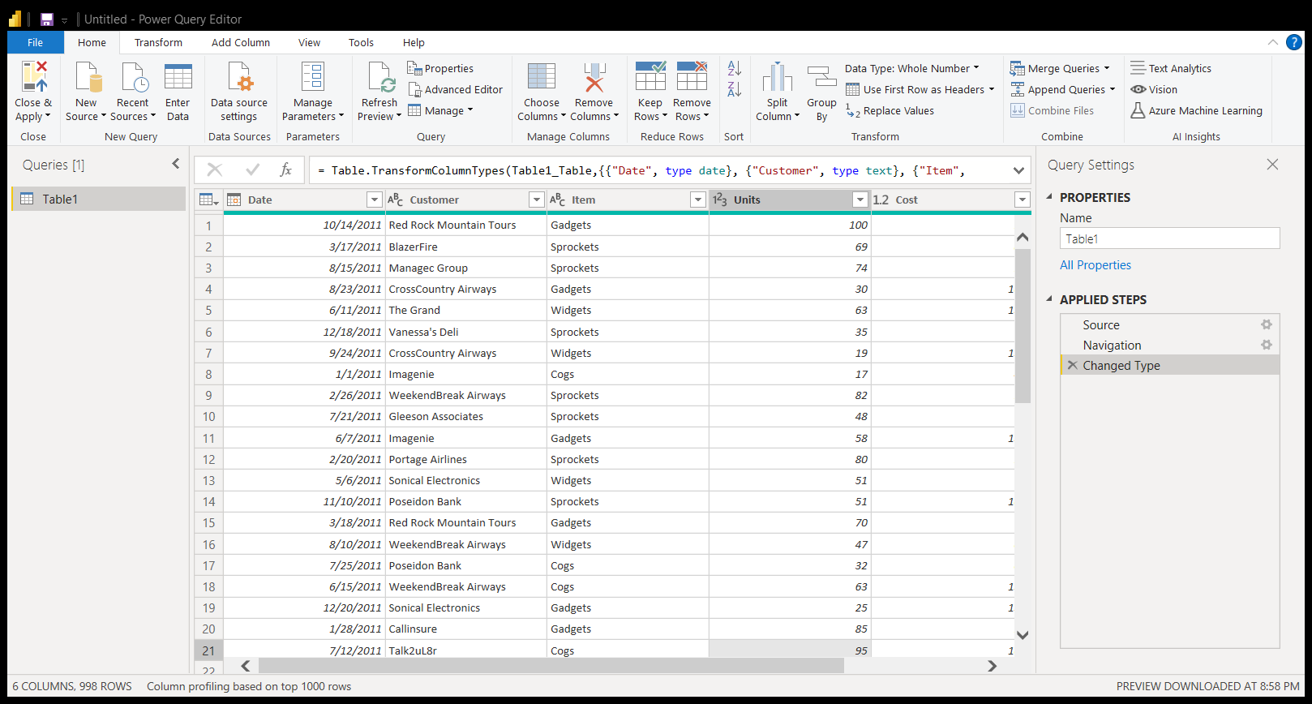This screenshot has height=704, width=1312.
Task: Open the Merge Queries dropdown
Action: click(1060, 69)
